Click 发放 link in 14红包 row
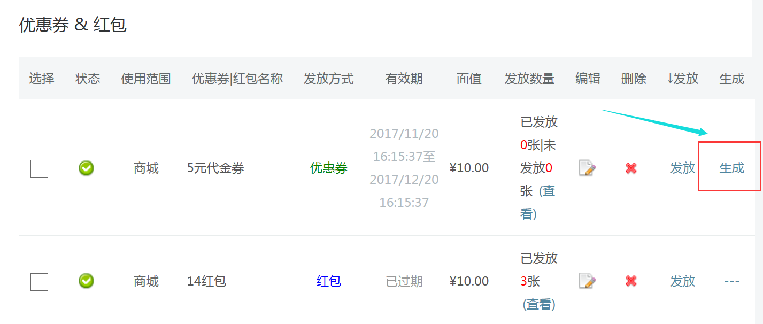This screenshot has height=324, width=763. 683,281
